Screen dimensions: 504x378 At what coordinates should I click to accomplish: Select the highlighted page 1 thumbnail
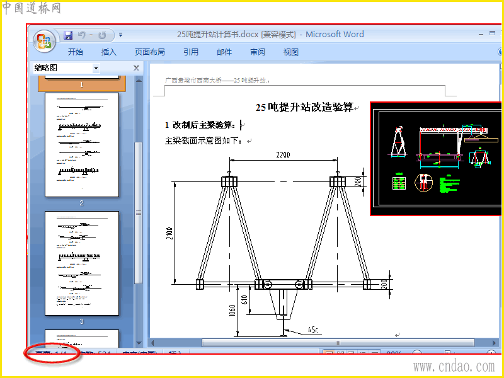click(82, 83)
